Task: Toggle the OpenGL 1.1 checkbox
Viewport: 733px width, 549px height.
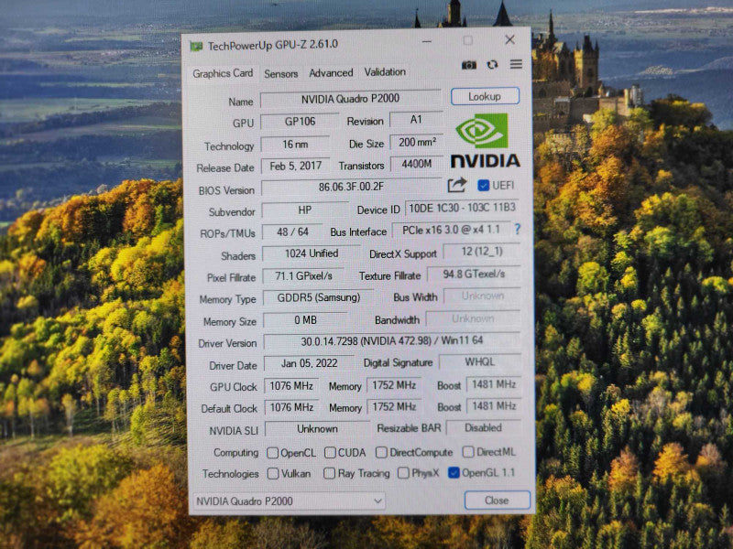Action: tap(454, 472)
